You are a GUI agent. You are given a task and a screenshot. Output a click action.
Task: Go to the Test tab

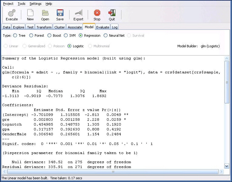30,27
